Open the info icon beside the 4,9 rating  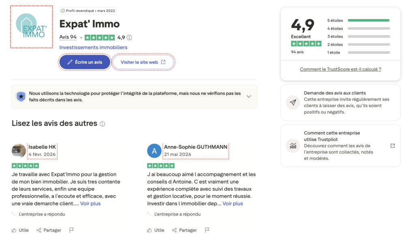pos(129,38)
